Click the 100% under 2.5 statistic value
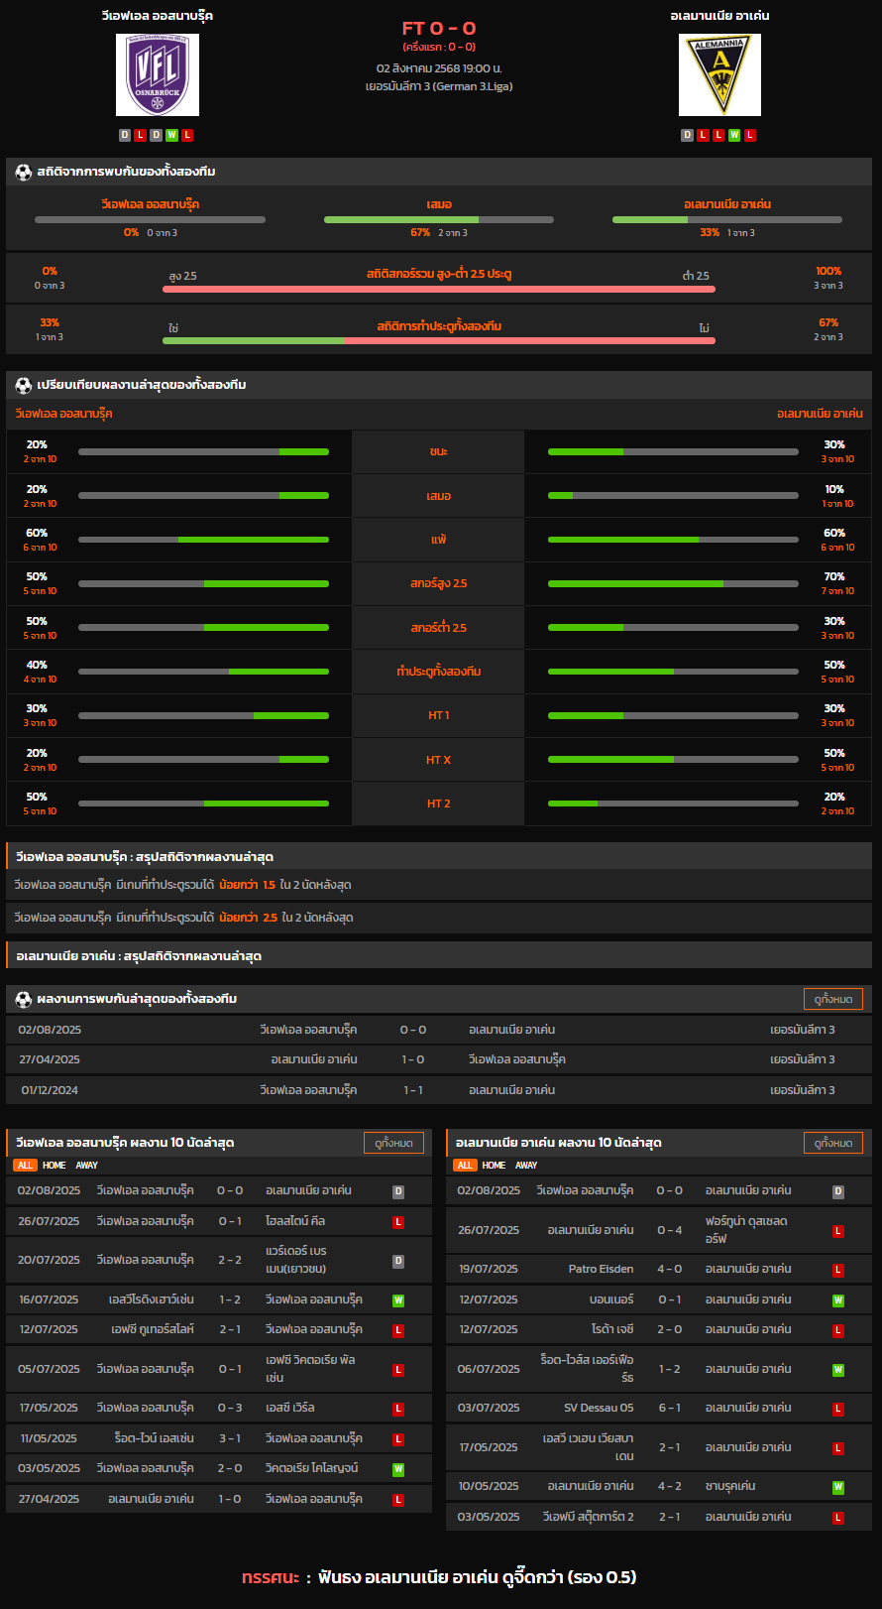This screenshot has width=882, height=1609. click(x=828, y=271)
